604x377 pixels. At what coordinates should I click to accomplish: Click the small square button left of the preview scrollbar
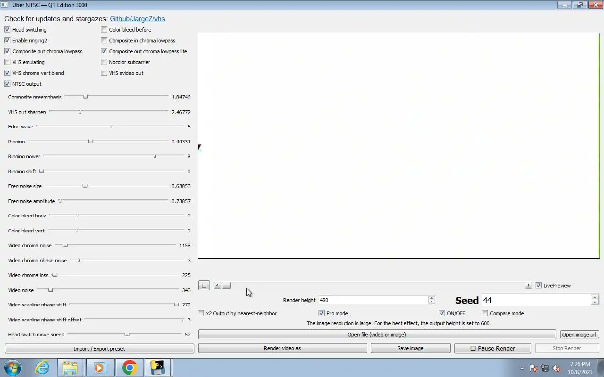coord(204,286)
